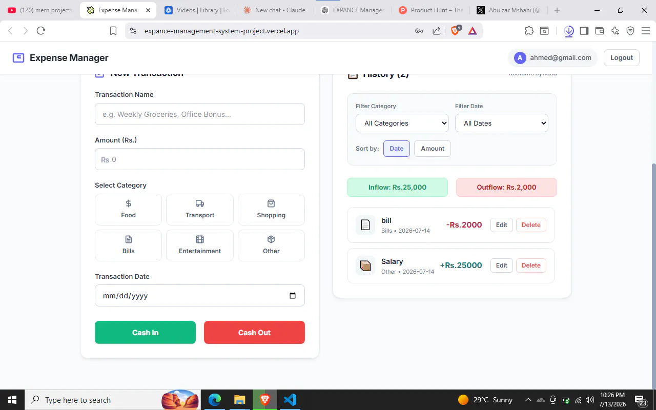
Task: Submit the transaction as Cash In
Action: (145, 332)
